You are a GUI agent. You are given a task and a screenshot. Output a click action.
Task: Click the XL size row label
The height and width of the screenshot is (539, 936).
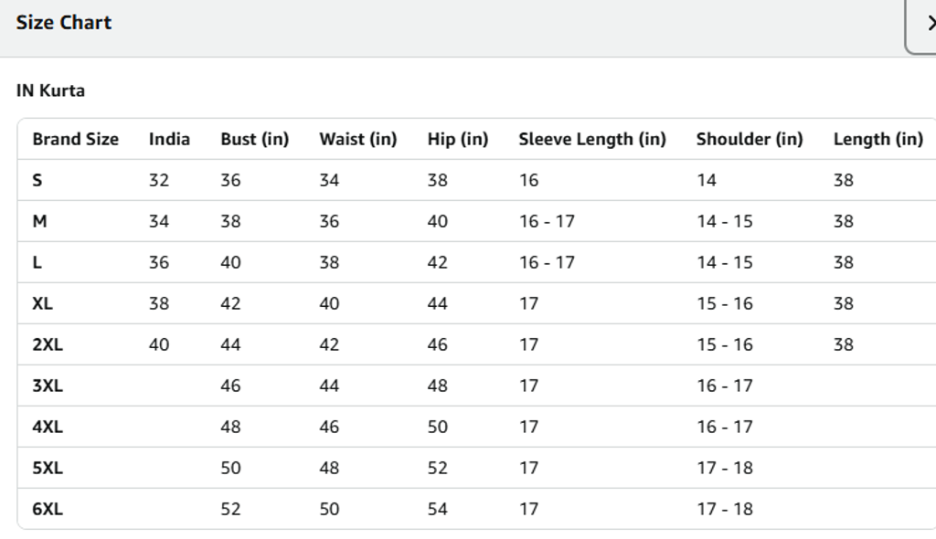(x=42, y=303)
